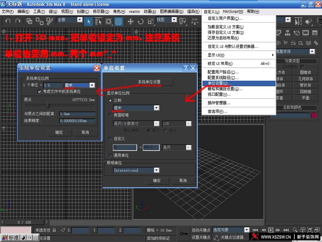
Task: Select the Select and Scale tool
Action: point(151,21)
